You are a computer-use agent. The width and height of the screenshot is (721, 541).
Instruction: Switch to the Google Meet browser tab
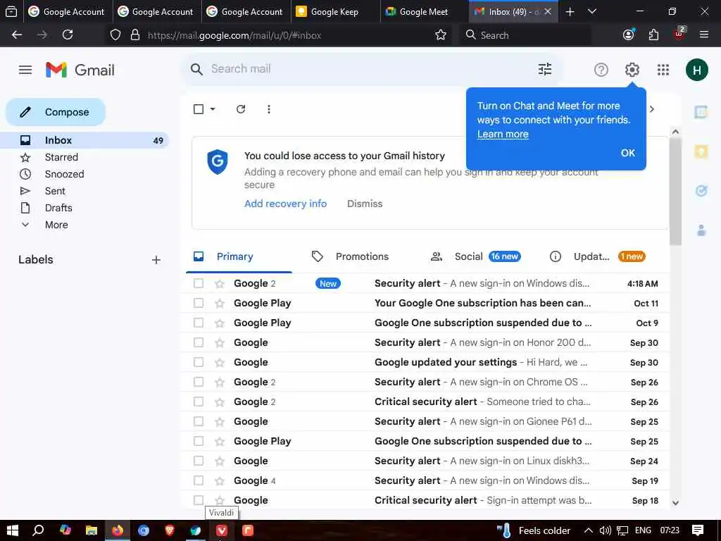click(423, 11)
